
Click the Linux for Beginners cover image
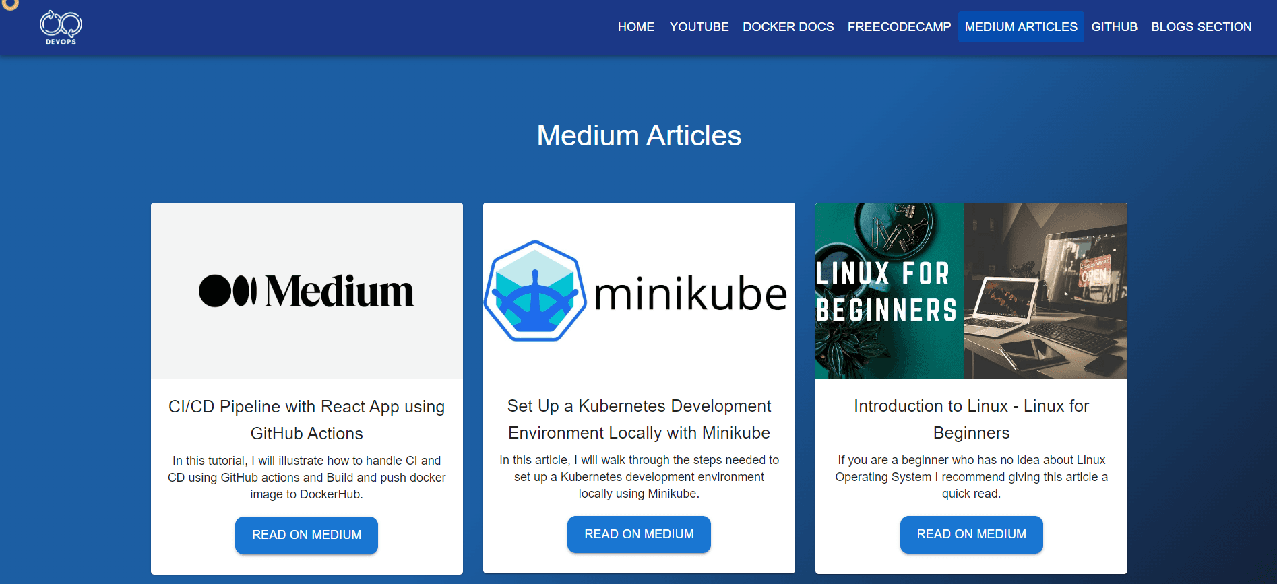pos(971,291)
